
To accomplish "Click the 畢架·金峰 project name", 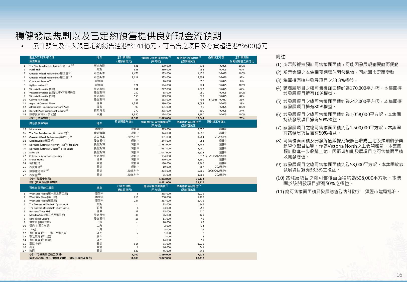I will pyautogui.click(x=35, y=244).
